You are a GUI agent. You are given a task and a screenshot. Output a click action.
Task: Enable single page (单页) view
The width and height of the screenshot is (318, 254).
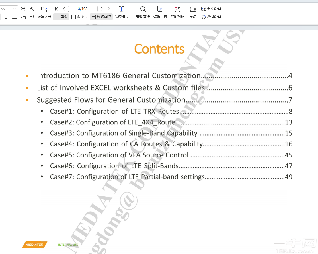pyautogui.click(x=61, y=17)
